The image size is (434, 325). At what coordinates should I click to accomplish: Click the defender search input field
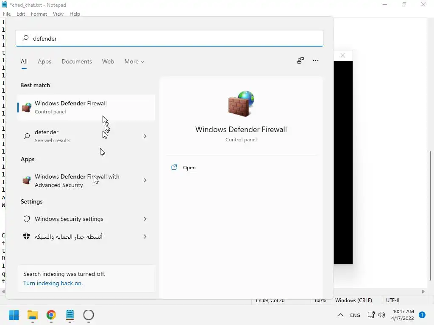coord(170,38)
